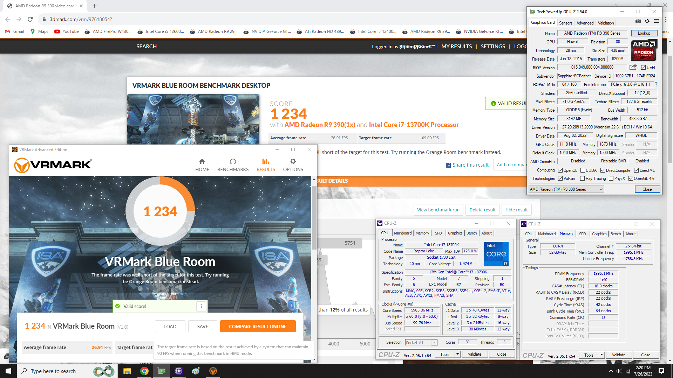
Task: Show hidden system tray icons chevron
Action: (x=611, y=371)
